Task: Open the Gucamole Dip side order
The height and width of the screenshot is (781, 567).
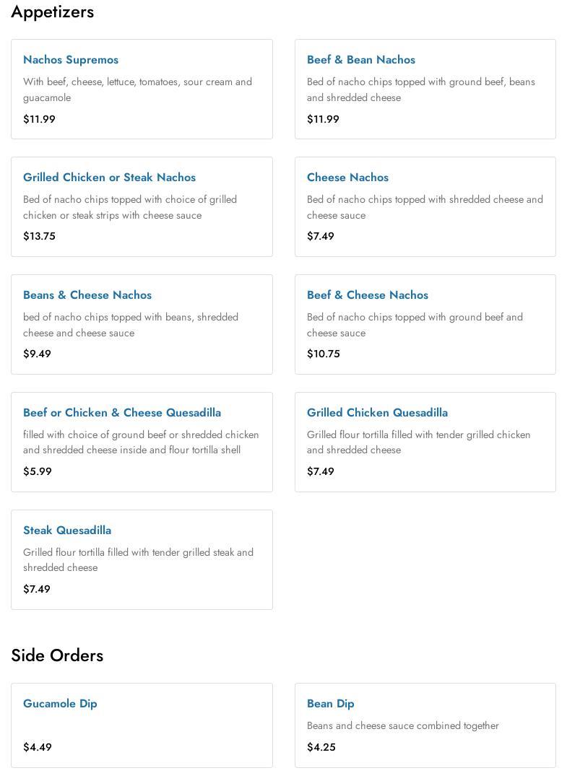Action: (x=60, y=704)
